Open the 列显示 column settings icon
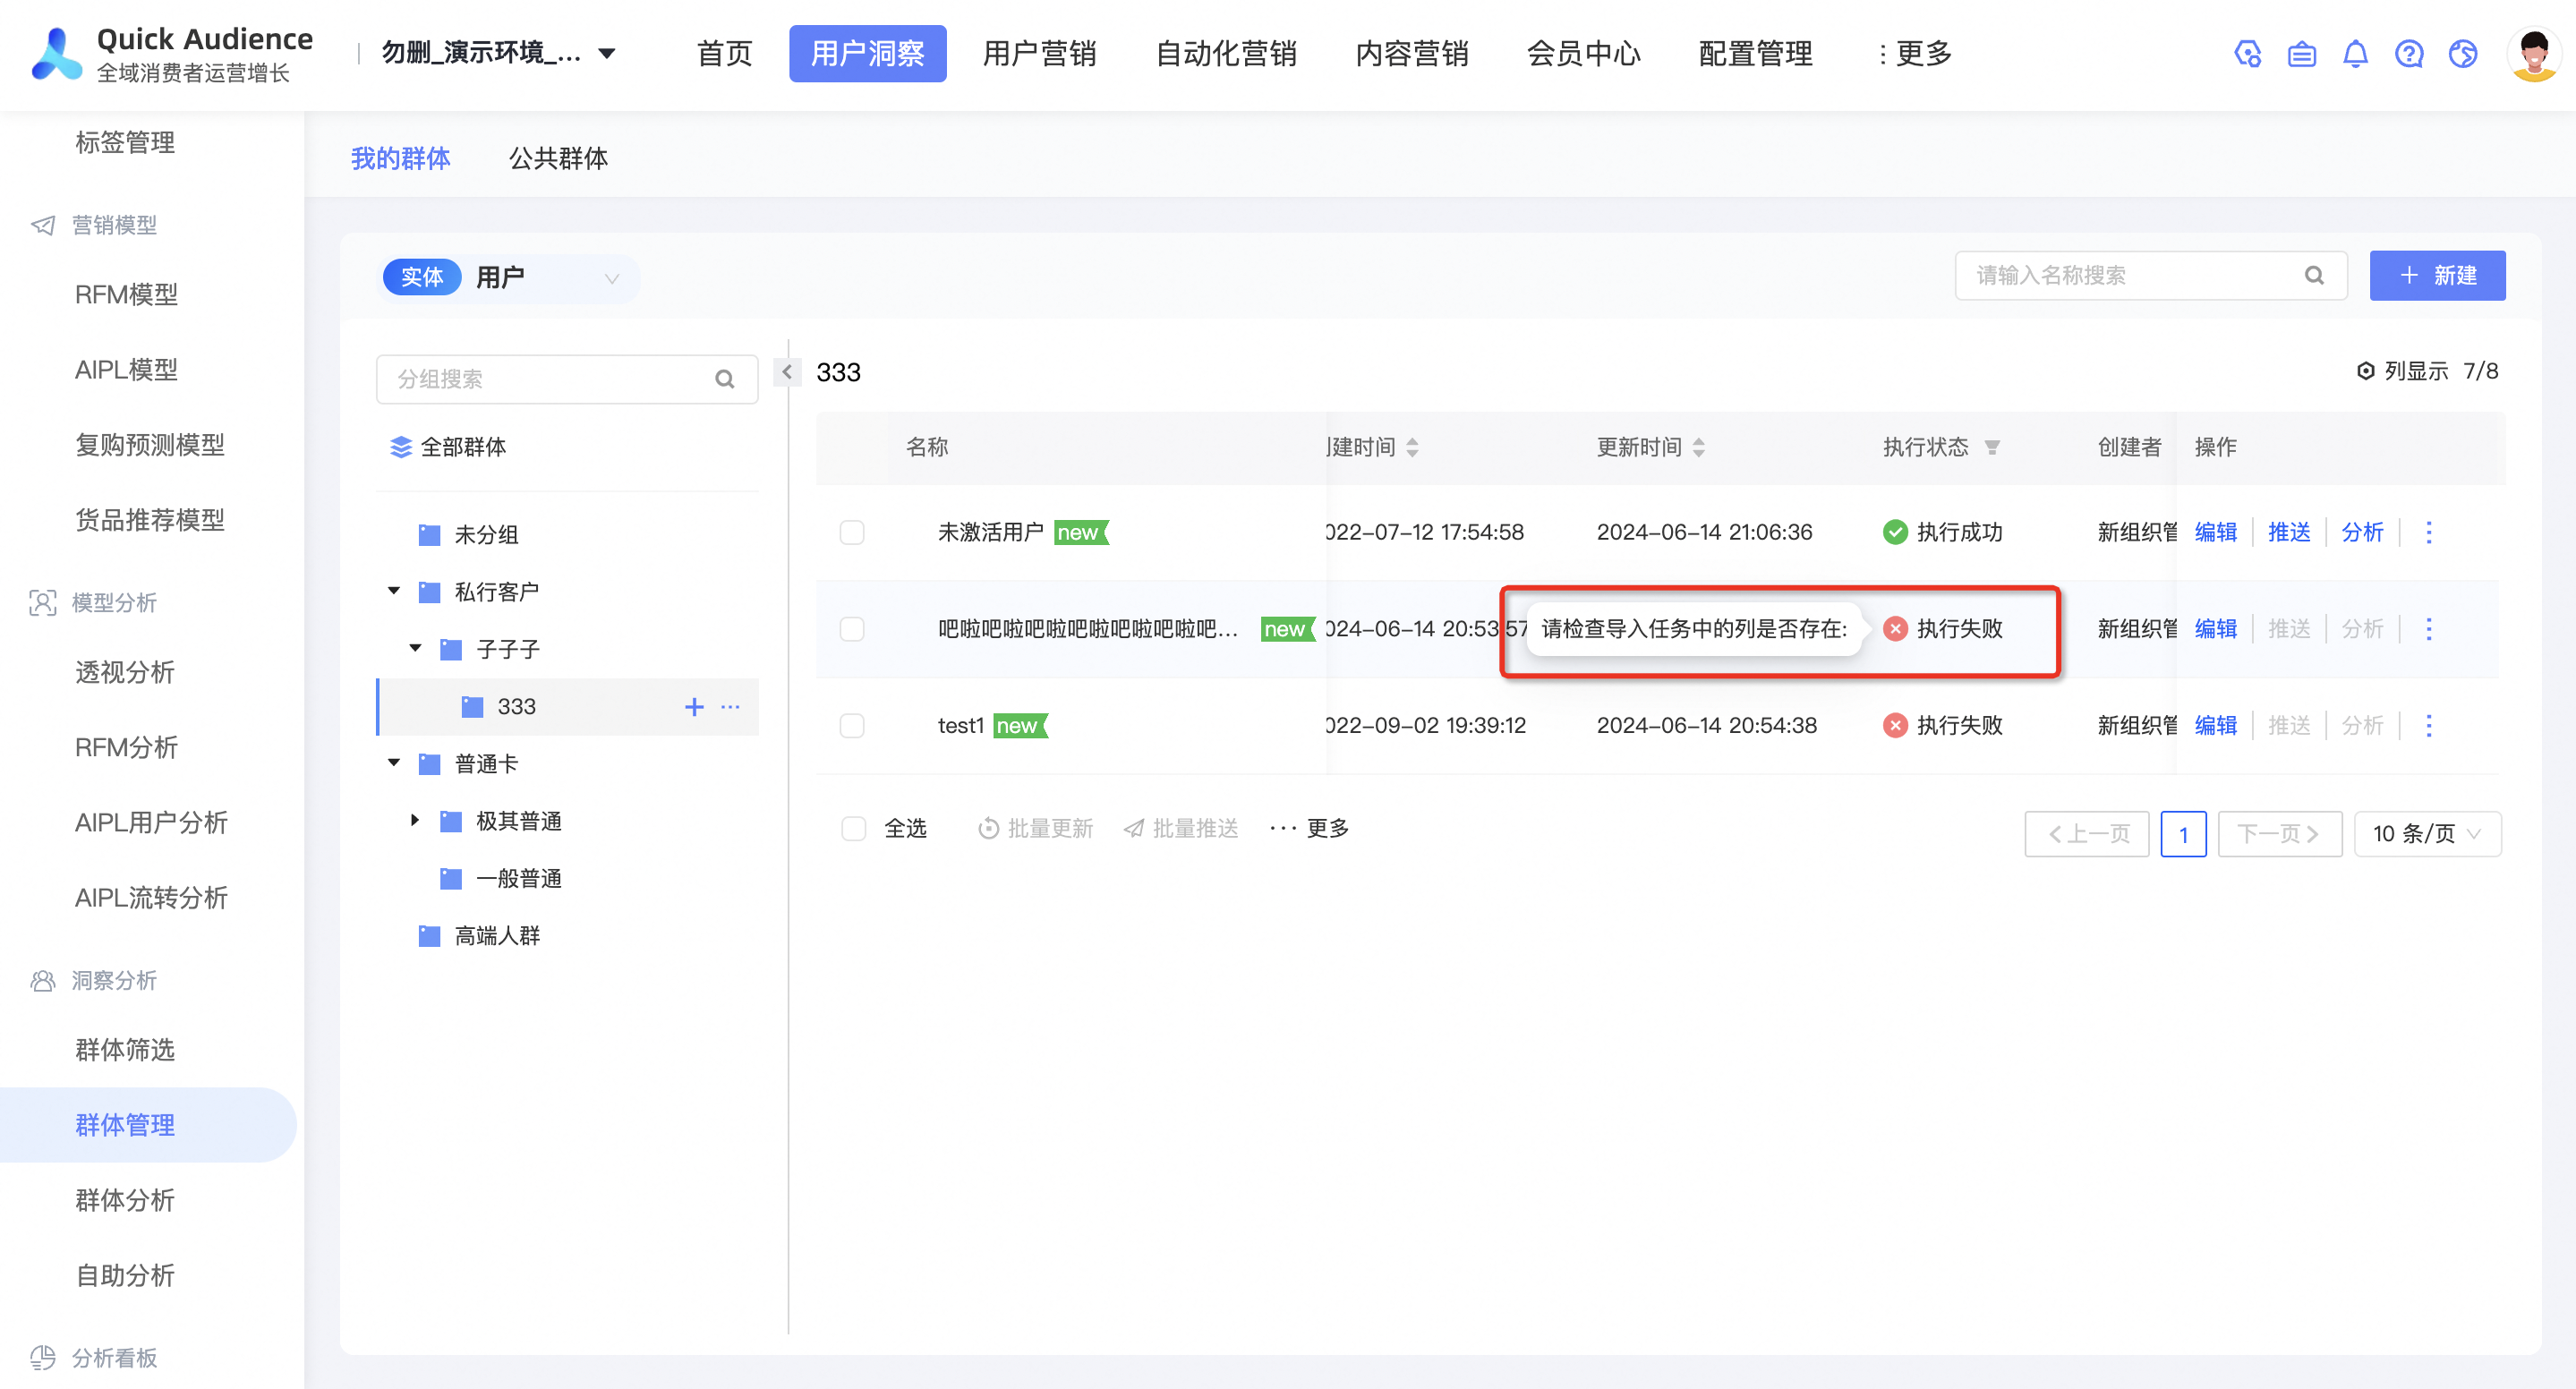The width and height of the screenshot is (2576, 1389). 2365,371
